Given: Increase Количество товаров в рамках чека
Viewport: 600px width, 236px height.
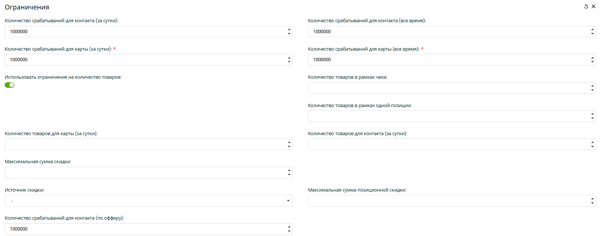Looking at the screenshot, I should [x=592, y=86].
